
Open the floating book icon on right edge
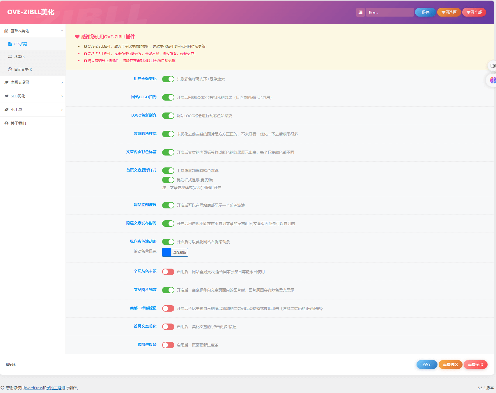click(x=493, y=66)
